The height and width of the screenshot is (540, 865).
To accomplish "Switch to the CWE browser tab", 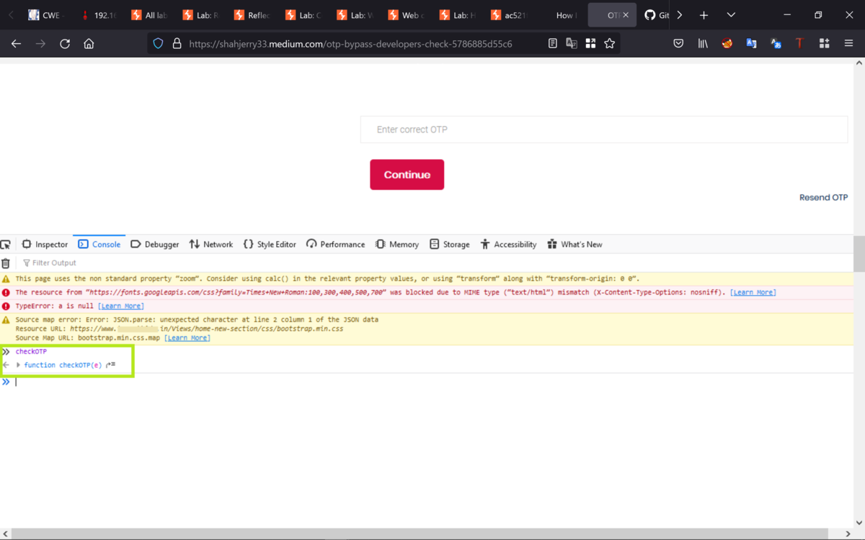I will click(x=47, y=15).
